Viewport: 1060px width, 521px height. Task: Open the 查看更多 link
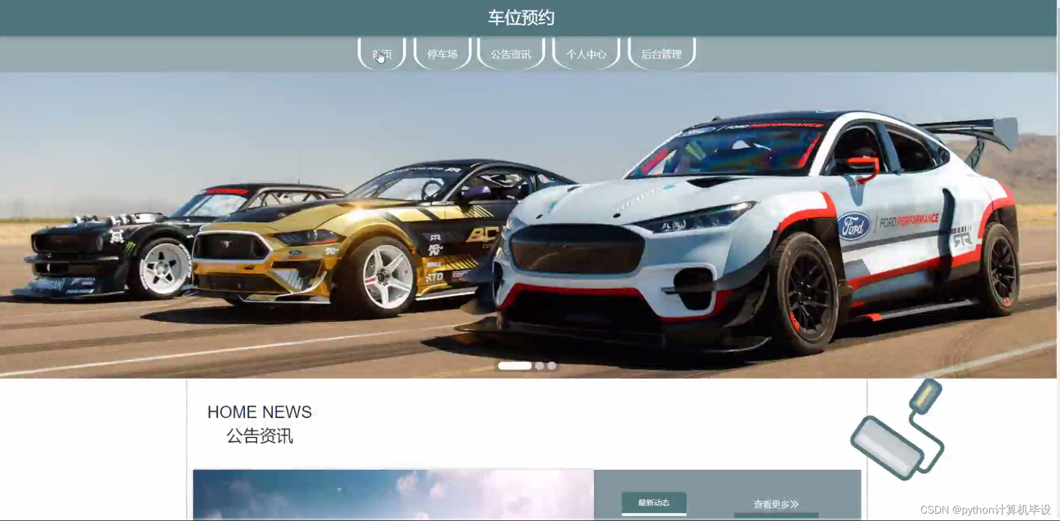coord(776,504)
